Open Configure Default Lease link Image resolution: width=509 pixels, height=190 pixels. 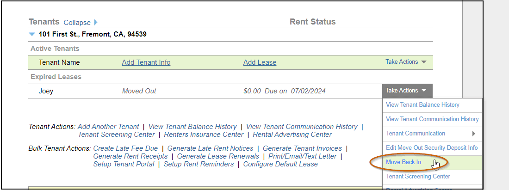pos(280,164)
